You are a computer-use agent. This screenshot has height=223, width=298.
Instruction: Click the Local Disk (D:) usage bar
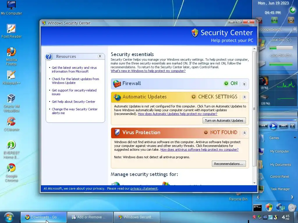281,64
